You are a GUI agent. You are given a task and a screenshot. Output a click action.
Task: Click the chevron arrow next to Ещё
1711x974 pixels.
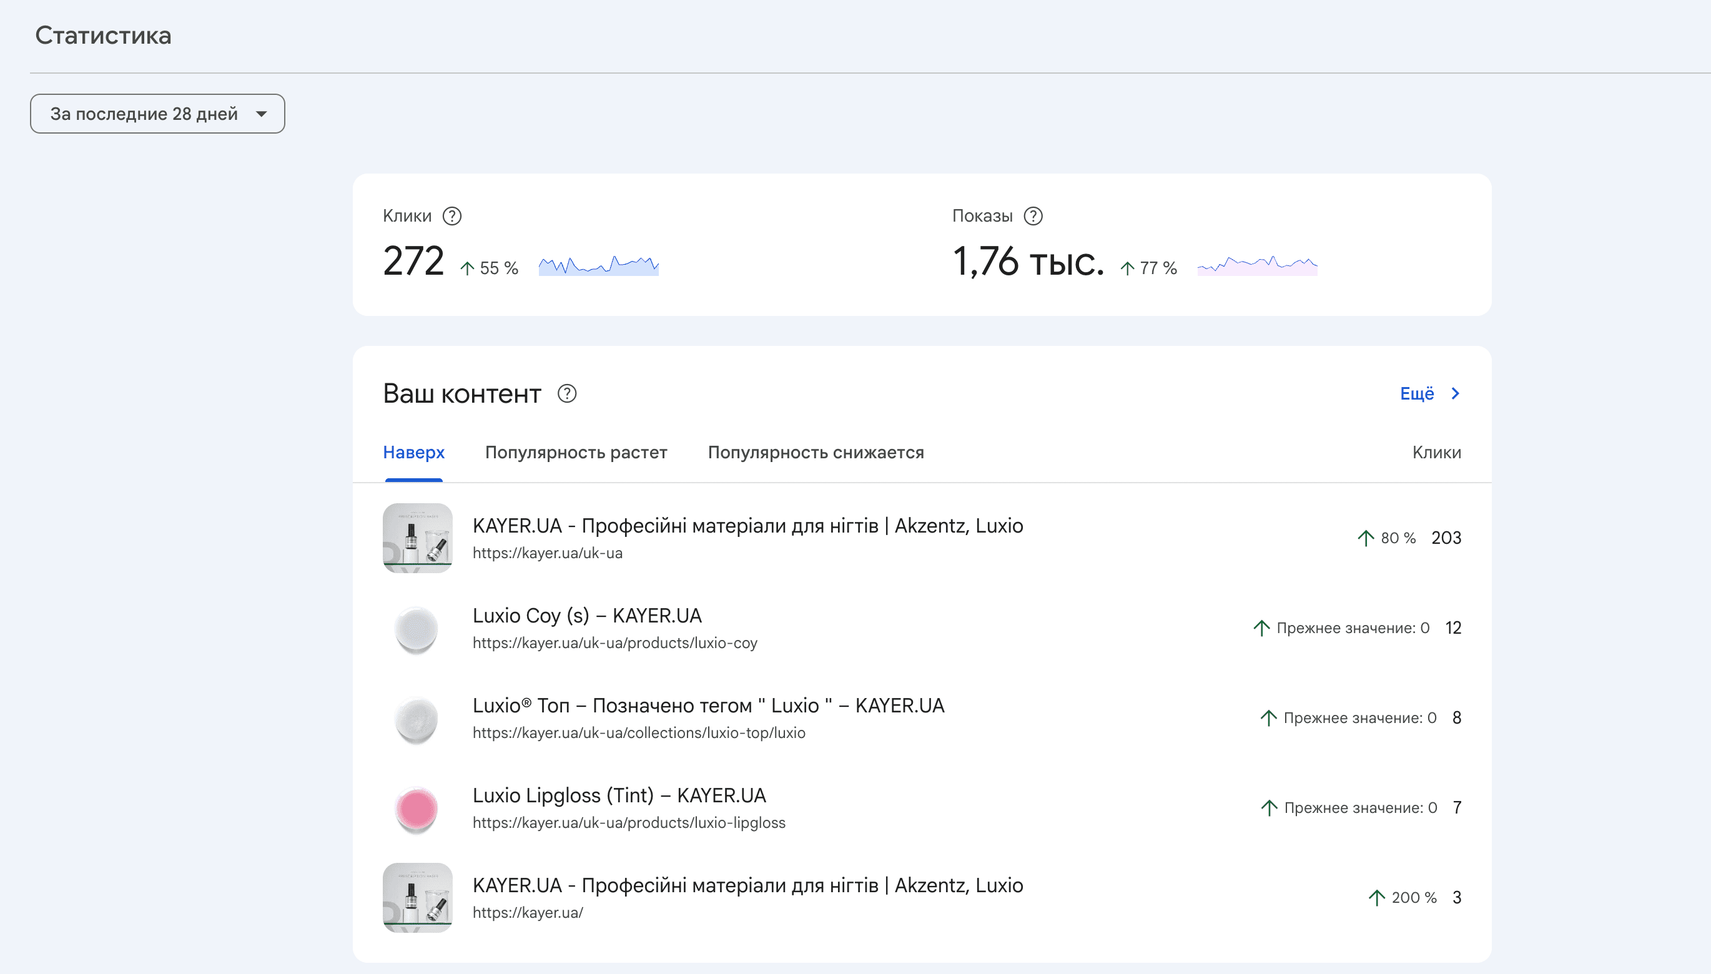(1456, 393)
